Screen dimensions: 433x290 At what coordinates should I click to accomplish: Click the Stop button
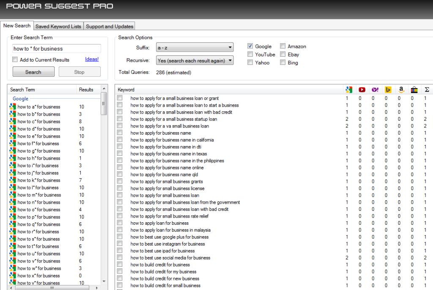click(x=79, y=72)
